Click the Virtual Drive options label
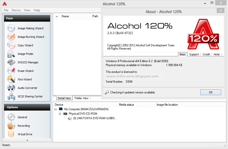Image resolution: width=228 pixels, height=149 pixels. [25, 134]
